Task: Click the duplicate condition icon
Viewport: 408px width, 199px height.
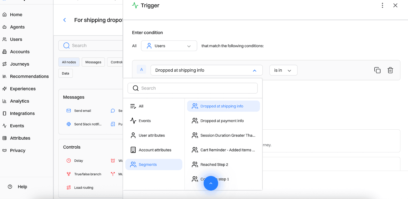Action: (377, 70)
